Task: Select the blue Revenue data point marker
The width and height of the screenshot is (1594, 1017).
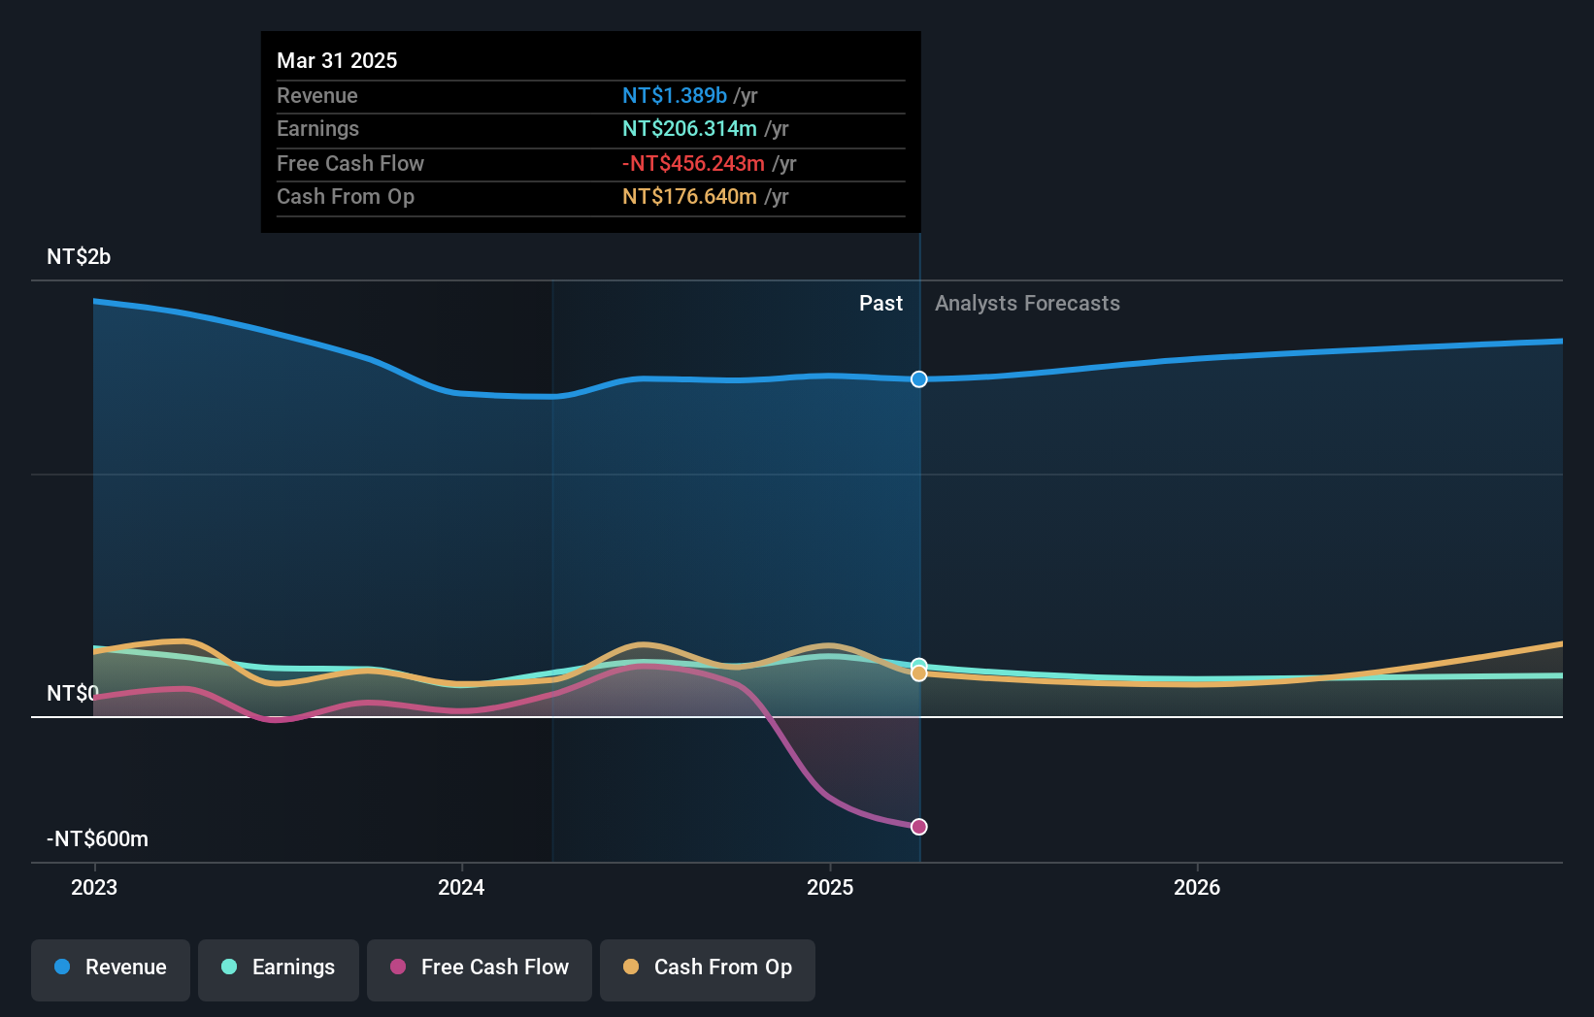Action: 919,379
